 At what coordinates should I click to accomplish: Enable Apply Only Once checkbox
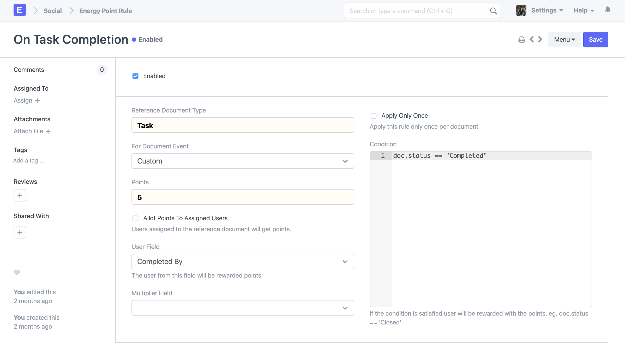tap(374, 116)
